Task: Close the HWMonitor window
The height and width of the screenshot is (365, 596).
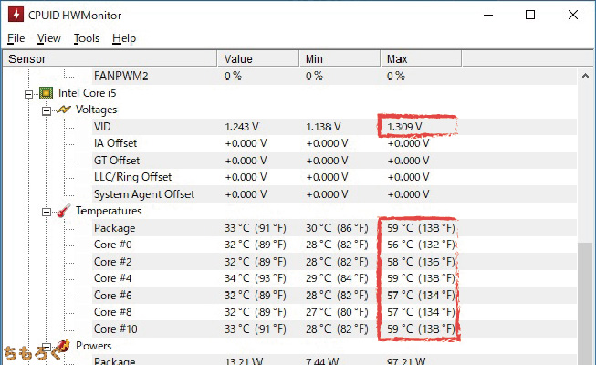Action: [573, 15]
